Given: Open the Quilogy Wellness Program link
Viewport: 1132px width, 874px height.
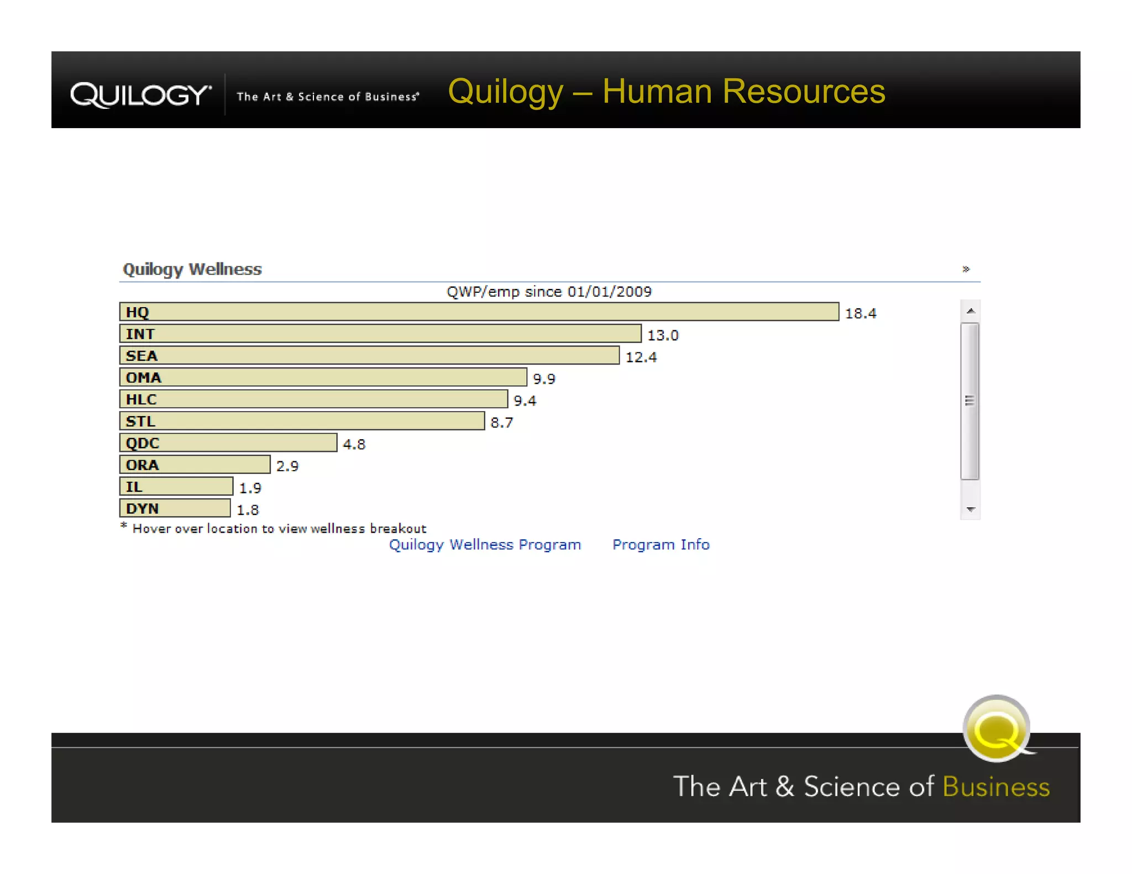Looking at the screenshot, I should (485, 545).
